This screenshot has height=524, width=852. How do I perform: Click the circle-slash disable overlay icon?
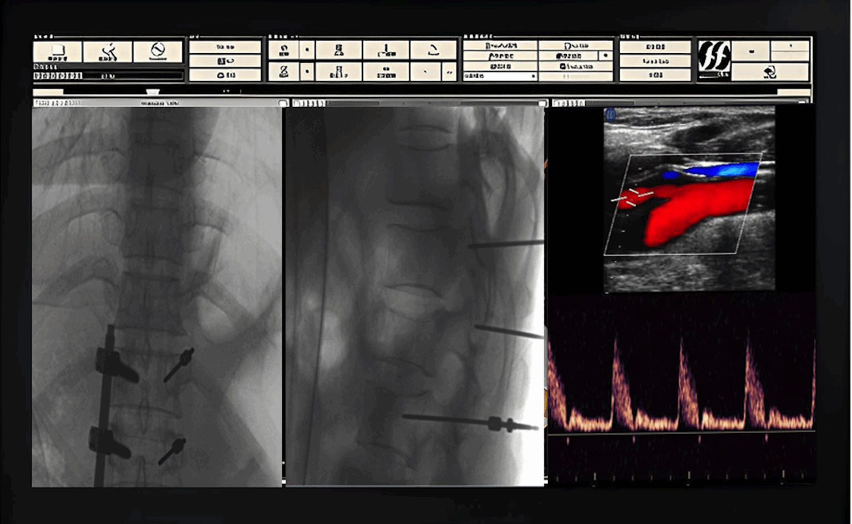coord(159,50)
